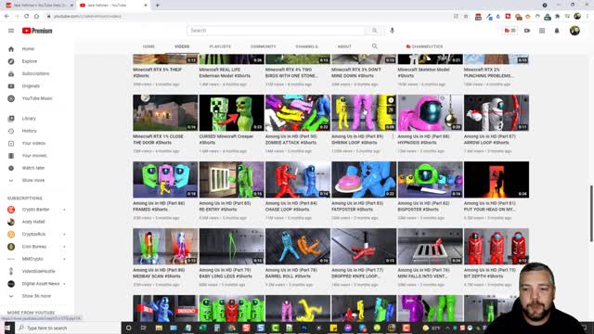Click the YouTube search input field
This screenshot has height=334, width=594.
(276, 31)
